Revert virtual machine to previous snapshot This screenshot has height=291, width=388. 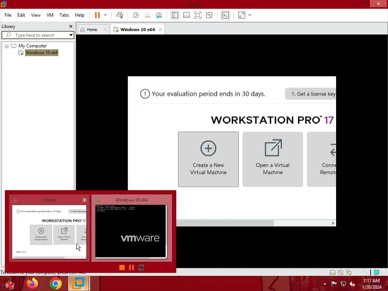point(147,15)
